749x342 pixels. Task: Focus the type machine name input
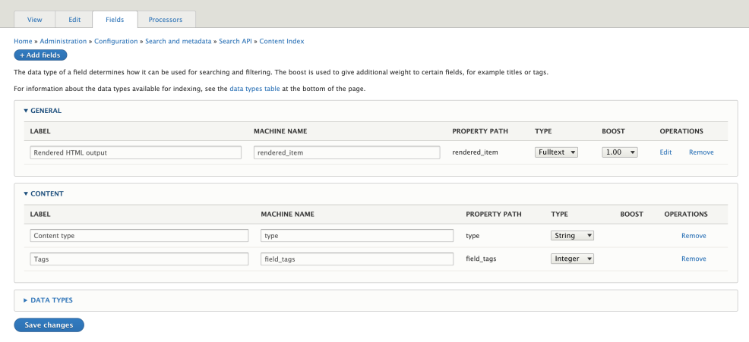357,236
